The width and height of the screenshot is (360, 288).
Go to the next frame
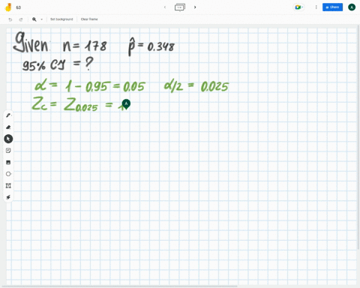pyautogui.click(x=195, y=7)
